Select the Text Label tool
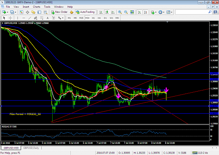This screenshot has height=155, width=219. tap(54, 18)
